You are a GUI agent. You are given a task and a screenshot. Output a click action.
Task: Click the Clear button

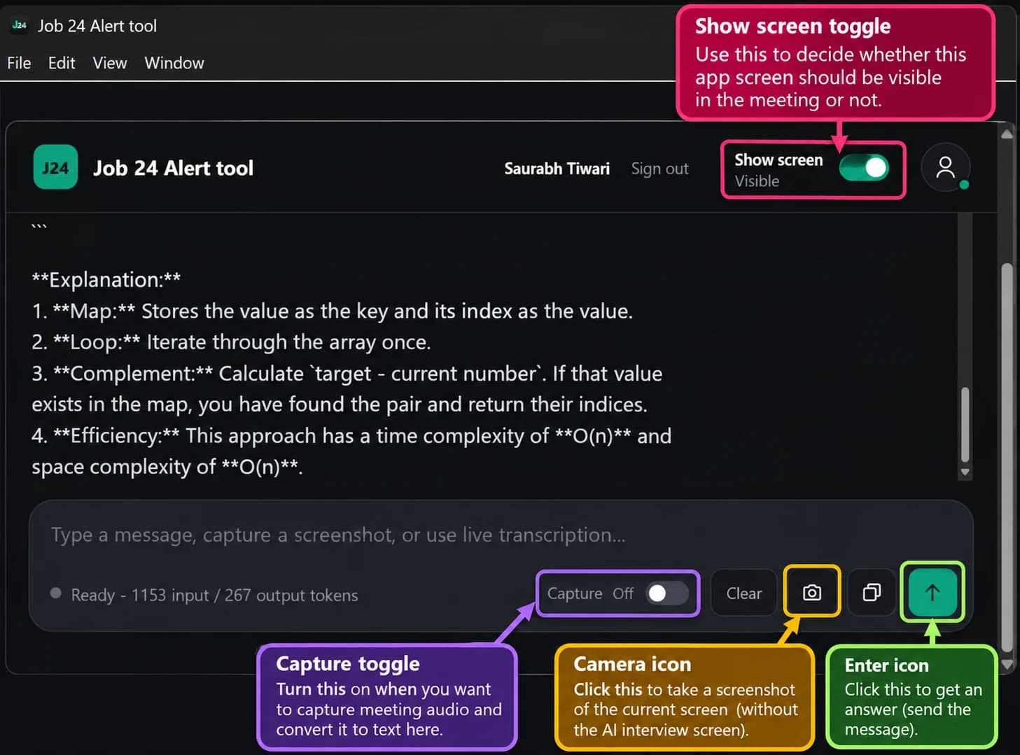(x=743, y=593)
